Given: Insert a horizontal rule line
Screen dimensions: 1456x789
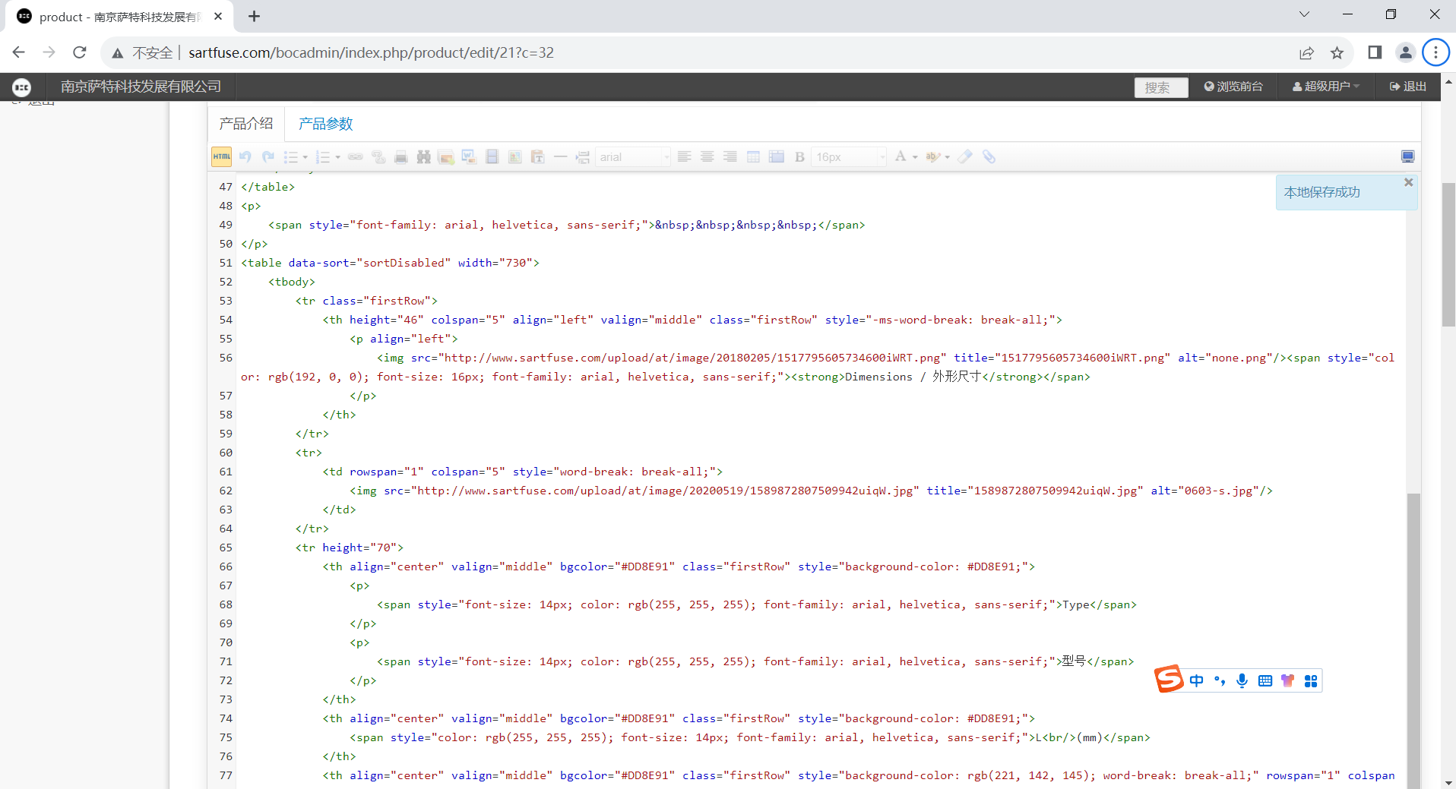Looking at the screenshot, I should (x=560, y=156).
